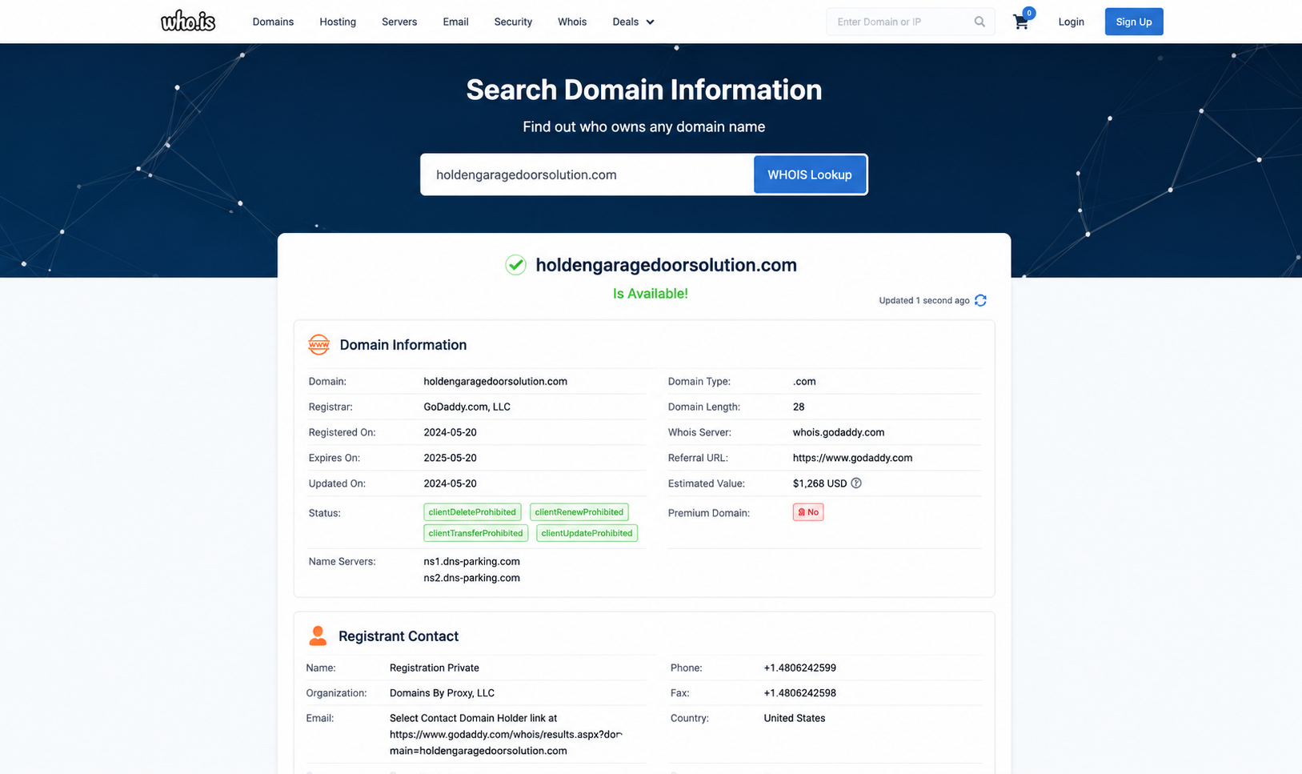Open the Email menu
The height and width of the screenshot is (774, 1302).
(x=455, y=22)
